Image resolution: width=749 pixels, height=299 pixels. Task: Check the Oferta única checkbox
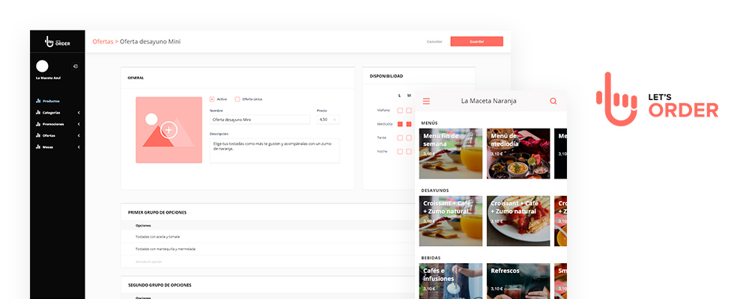tap(237, 99)
